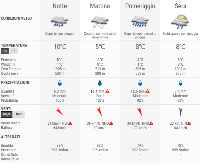Switch temperature unit to °F
The width and height of the screenshot is (200, 164).
click(x=14, y=51)
